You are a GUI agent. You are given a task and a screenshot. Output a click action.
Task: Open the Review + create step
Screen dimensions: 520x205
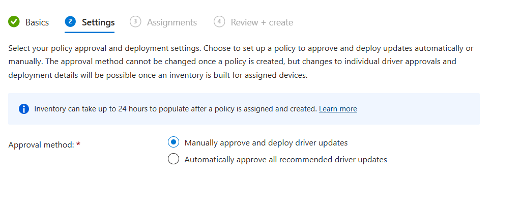[x=262, y=22]
